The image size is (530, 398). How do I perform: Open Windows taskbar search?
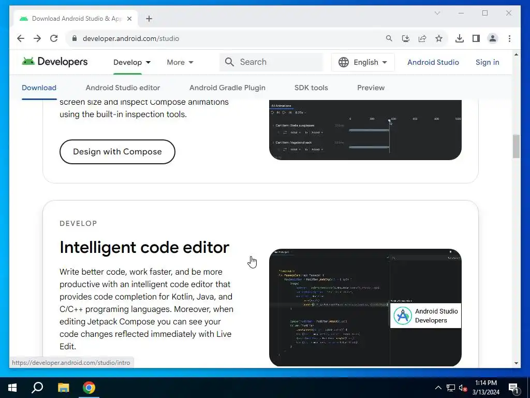37,388
